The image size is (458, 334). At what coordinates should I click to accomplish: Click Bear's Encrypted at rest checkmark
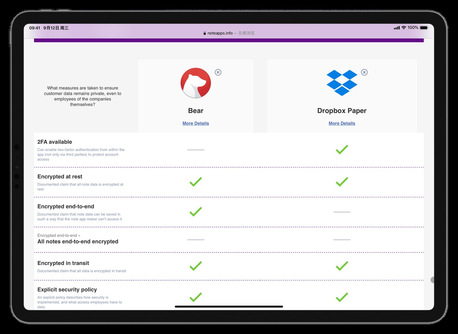tap(196, 182)
